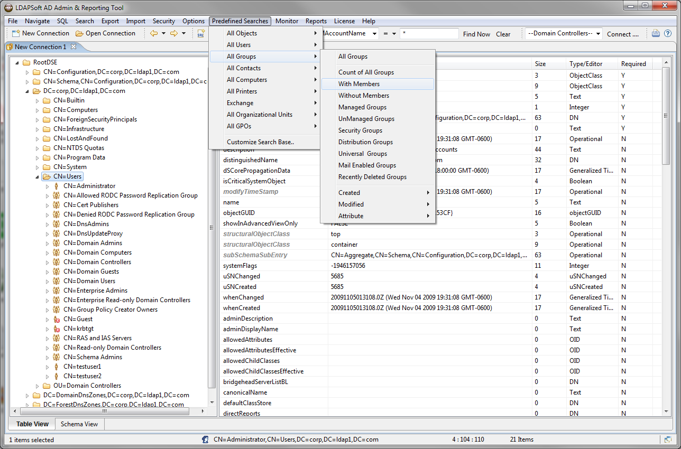
Task: Select CN=Group Policy Creator Owners
Action: pos(111,310)
